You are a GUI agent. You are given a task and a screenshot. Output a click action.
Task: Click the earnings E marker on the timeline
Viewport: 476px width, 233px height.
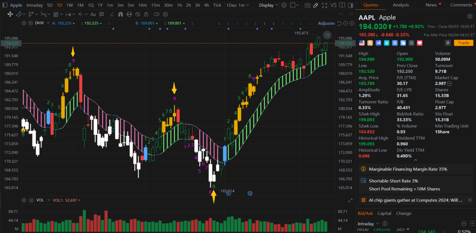(x=229, y=193)
